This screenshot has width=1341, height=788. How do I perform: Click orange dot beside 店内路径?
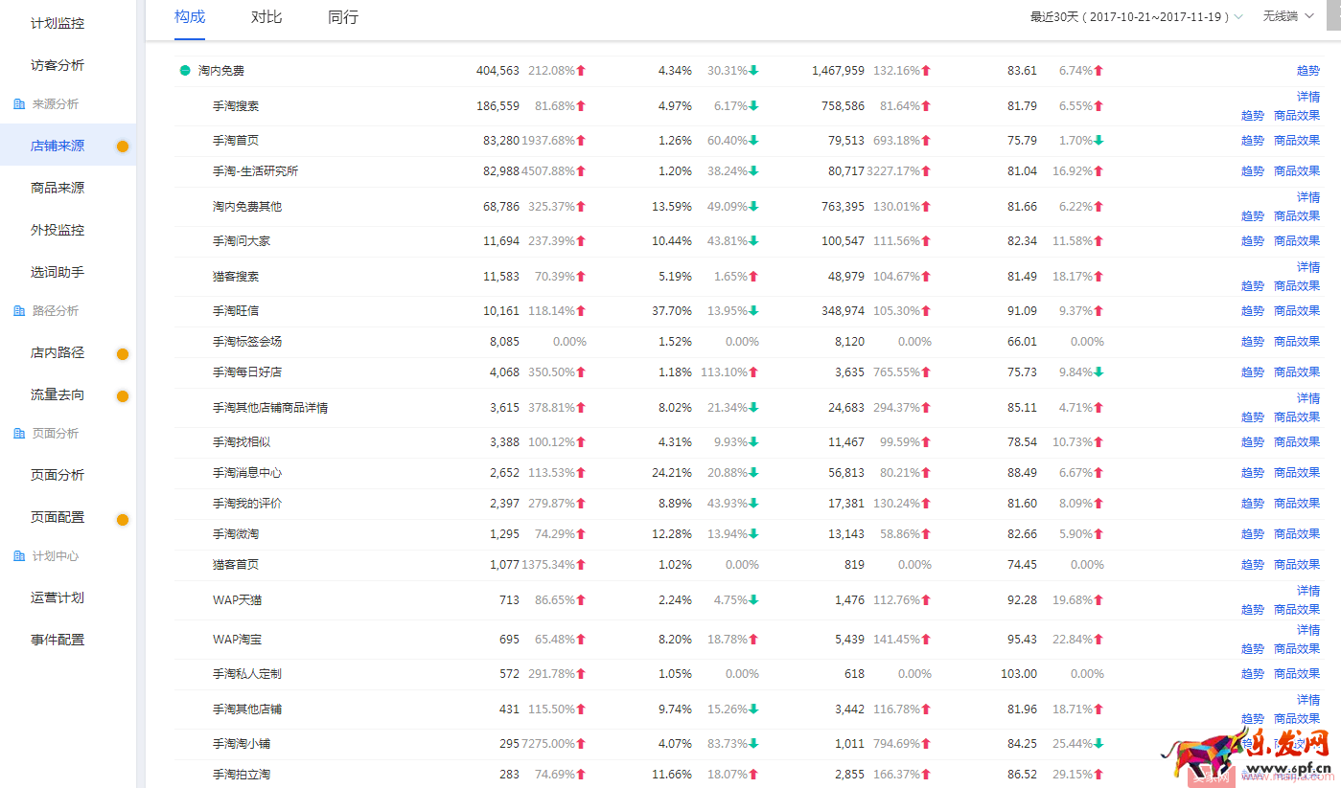[x=123, y=354]
